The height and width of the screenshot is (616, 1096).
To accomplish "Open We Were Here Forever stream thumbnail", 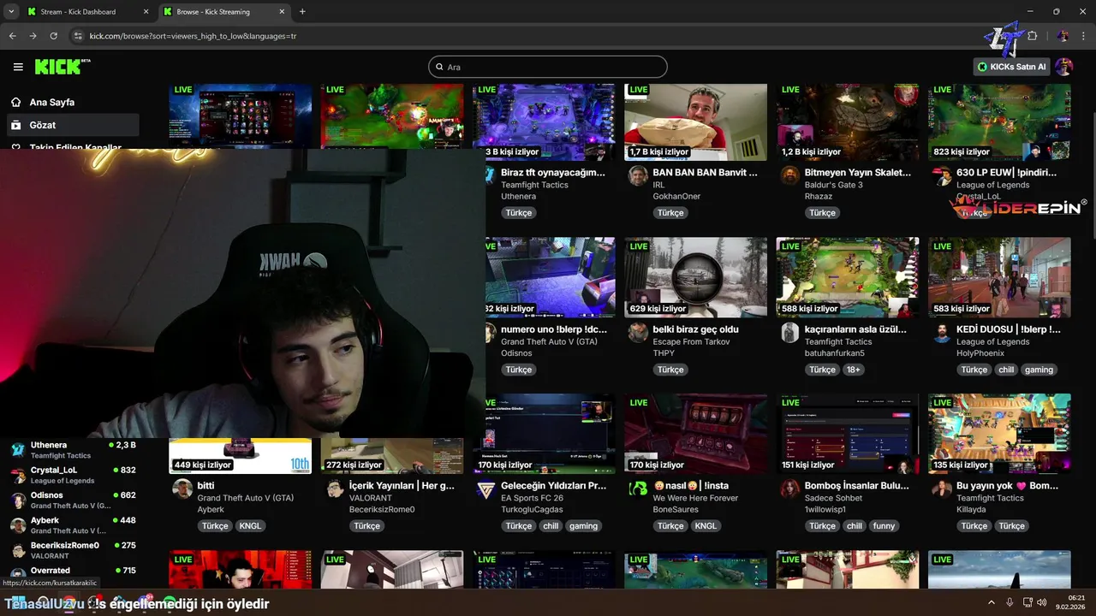I will (695, 434).
